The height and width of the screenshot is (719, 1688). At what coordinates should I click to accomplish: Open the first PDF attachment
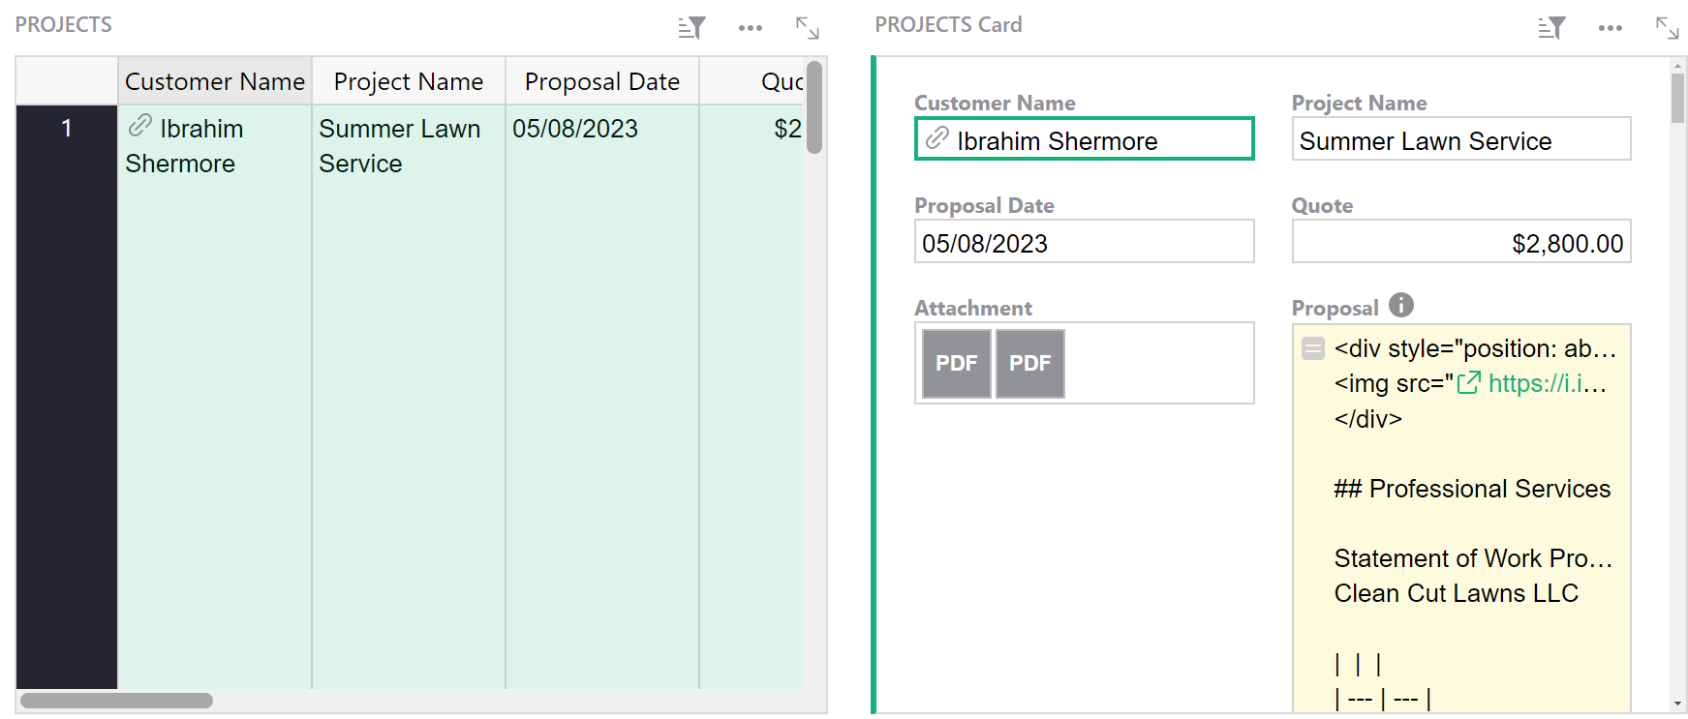956,363
